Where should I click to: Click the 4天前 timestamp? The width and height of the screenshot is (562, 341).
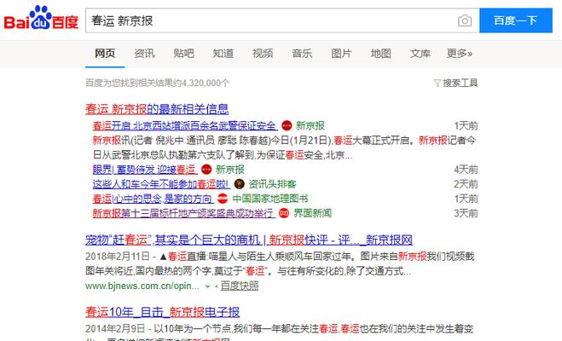point(466,170)
